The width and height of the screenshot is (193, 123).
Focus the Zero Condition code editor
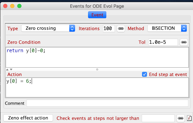coord(97,57)
